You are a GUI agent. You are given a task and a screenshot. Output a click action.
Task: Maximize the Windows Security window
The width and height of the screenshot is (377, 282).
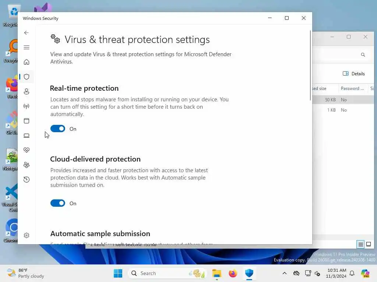286,18
